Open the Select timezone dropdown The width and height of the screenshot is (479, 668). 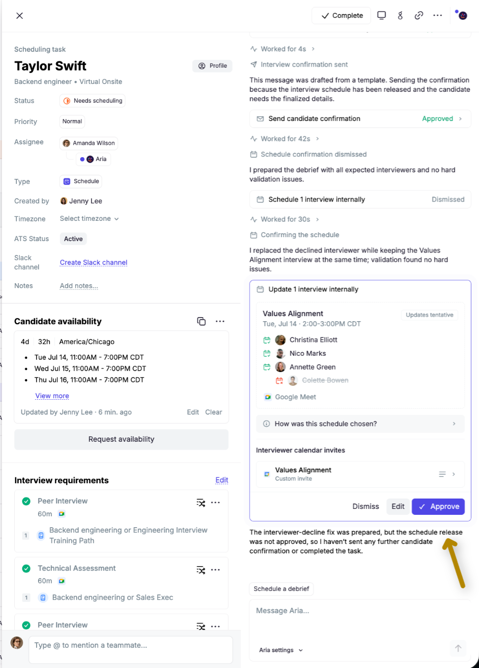(89, 218)
